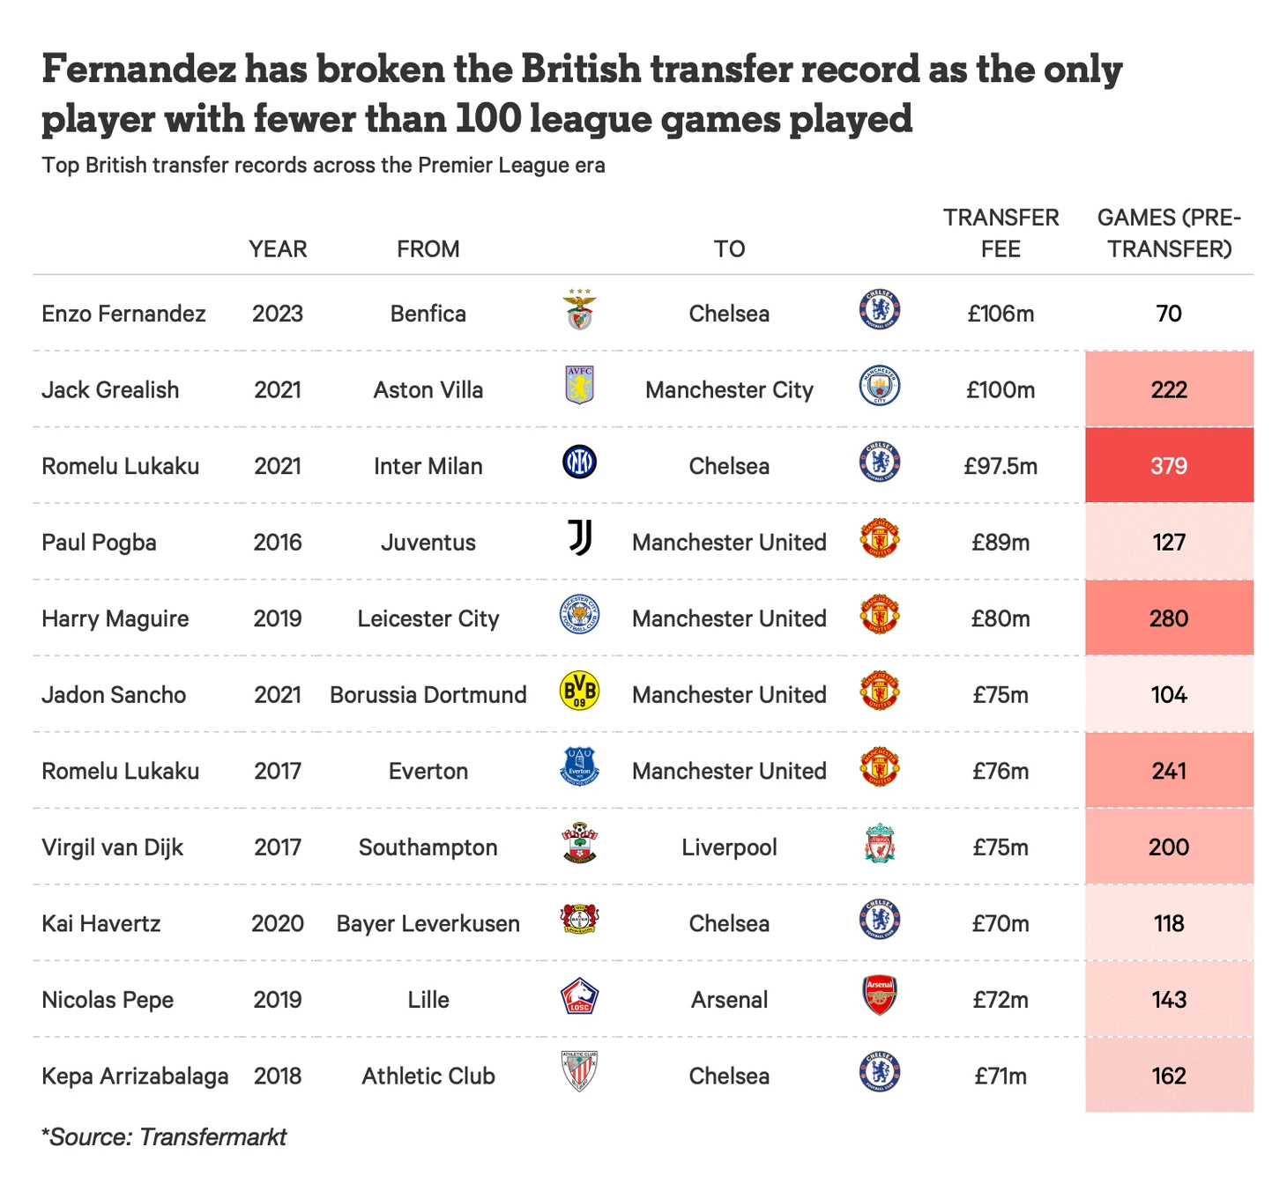Click the Southampton crest icon
This screenshot has width=1287, height=1191.
click(x=579, y=843)
